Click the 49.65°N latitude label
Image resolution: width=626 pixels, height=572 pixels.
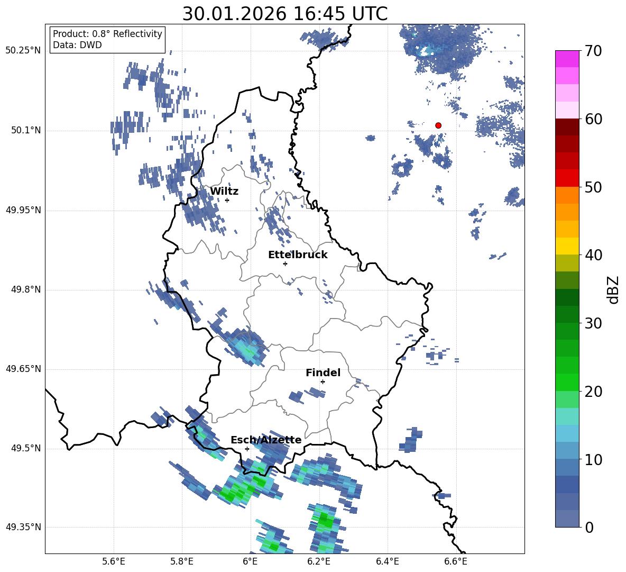[23, 369]
